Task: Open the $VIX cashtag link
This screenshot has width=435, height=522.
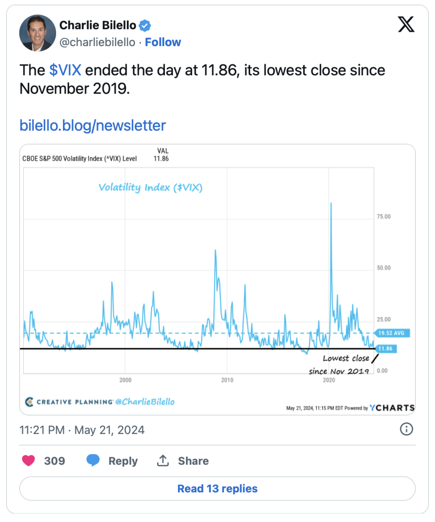Action: click(x=66, y=70)
